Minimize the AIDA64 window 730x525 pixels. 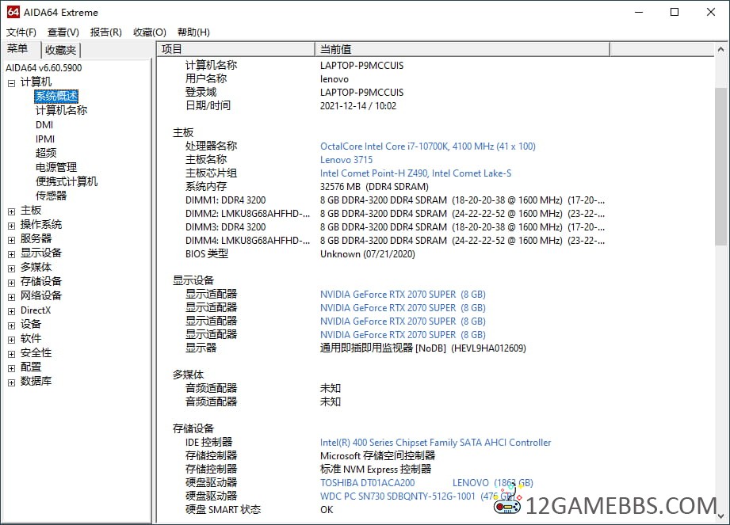click(639, 12)
